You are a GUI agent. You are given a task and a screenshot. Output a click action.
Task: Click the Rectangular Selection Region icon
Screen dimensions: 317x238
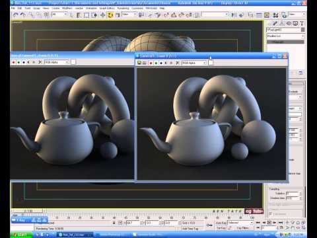[x=87, y=15]
